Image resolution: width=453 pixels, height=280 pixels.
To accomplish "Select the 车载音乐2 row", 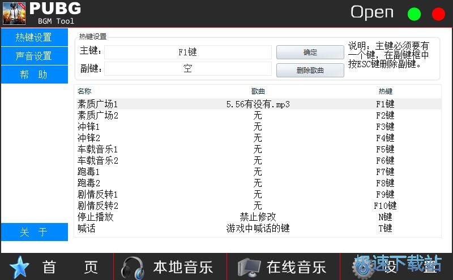I will click(258, 160).
